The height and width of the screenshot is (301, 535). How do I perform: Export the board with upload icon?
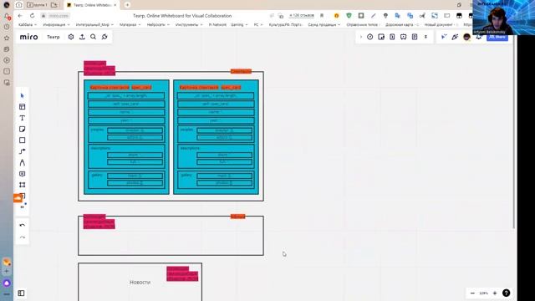(x=82, y=37)
